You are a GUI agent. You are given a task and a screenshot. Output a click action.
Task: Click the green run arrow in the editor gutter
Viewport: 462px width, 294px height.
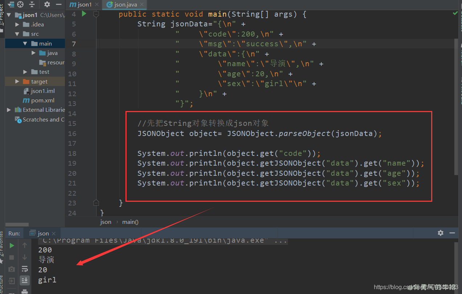point(84,14)
